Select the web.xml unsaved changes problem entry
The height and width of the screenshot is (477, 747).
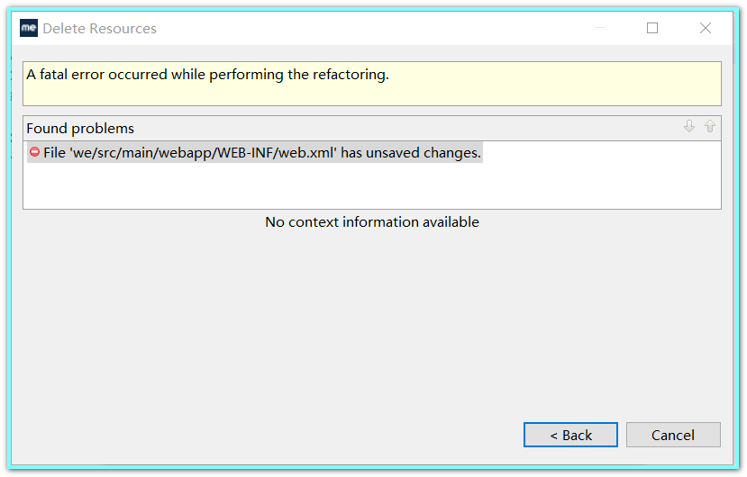coord(261,153)
